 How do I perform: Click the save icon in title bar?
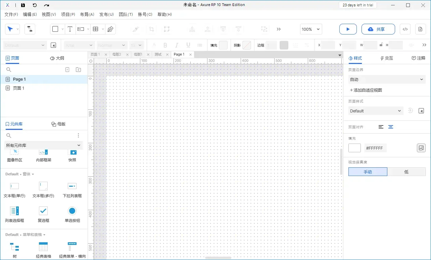[x=23, y=5]
